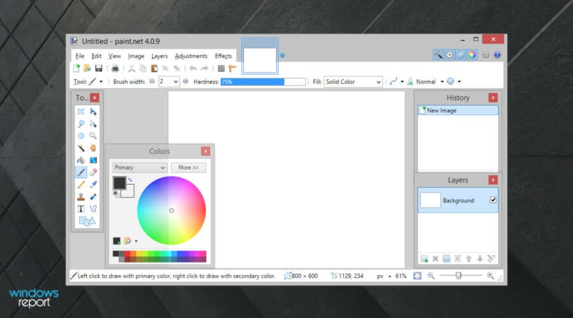
Task: Select the Pan hand tool
Action: tap(93, 148)
